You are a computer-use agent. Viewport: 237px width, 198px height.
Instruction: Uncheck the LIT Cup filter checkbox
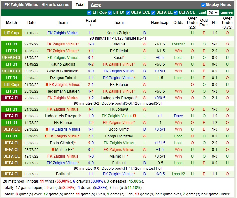[x=89, y=13]
